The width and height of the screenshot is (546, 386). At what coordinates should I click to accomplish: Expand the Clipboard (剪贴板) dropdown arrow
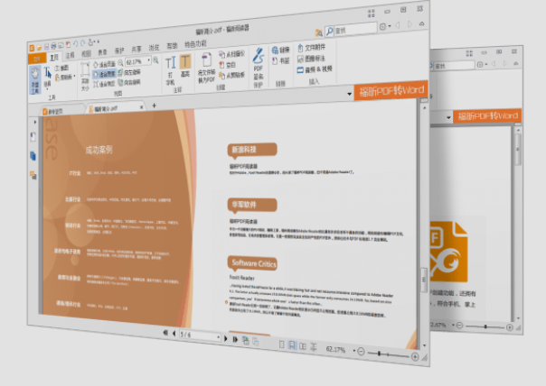(74, 76)
